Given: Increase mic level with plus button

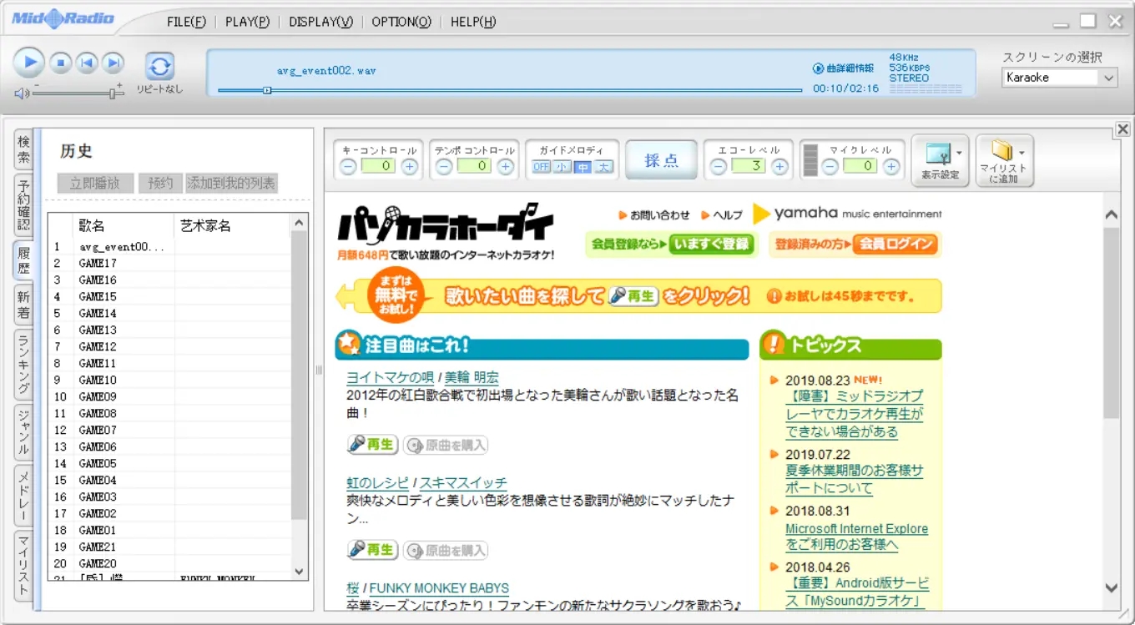Looking at the screenshot, I should tap(891, 166).
